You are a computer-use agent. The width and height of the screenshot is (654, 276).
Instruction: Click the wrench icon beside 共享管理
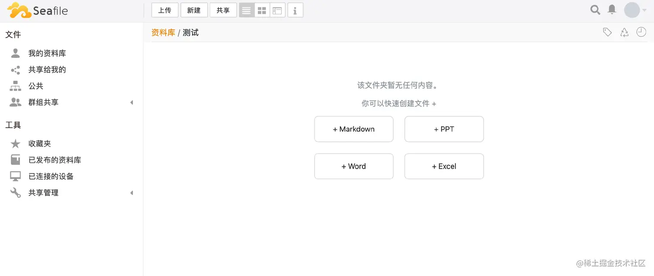tap(16, 193)
